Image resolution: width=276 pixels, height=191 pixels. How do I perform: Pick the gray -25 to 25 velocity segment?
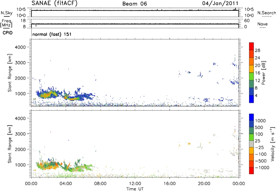[252, 144]
